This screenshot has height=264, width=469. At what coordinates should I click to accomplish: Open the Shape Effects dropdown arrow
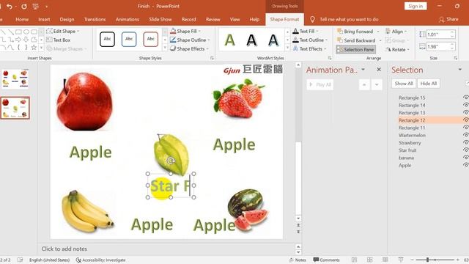(207, 48)
